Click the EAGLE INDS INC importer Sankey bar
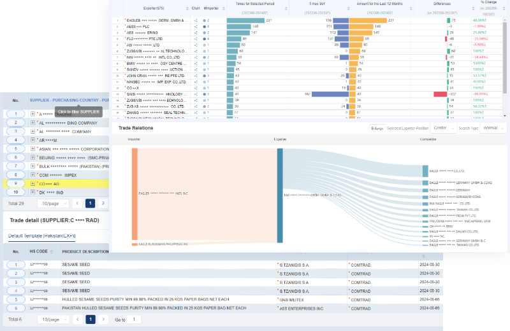This screenshot has width=510, height=331. [x=135, y=194]
